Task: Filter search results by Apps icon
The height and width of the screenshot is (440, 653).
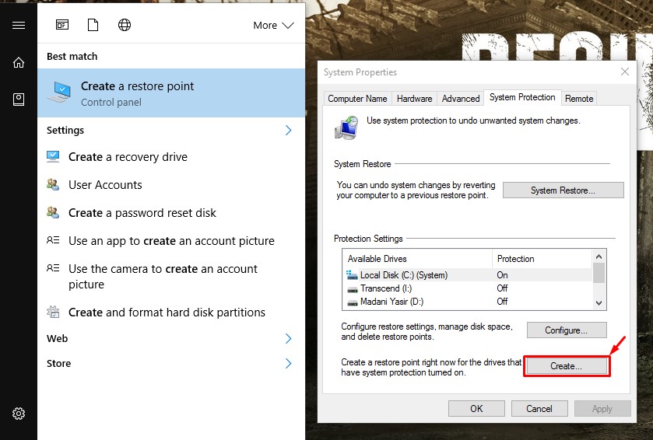Action: (62, 25)
